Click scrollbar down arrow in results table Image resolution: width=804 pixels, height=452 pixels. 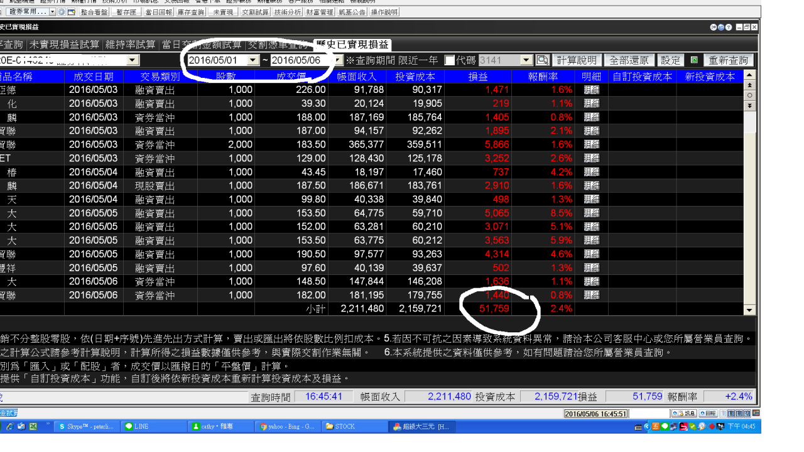pyautogui.click(x=749, y=310)
